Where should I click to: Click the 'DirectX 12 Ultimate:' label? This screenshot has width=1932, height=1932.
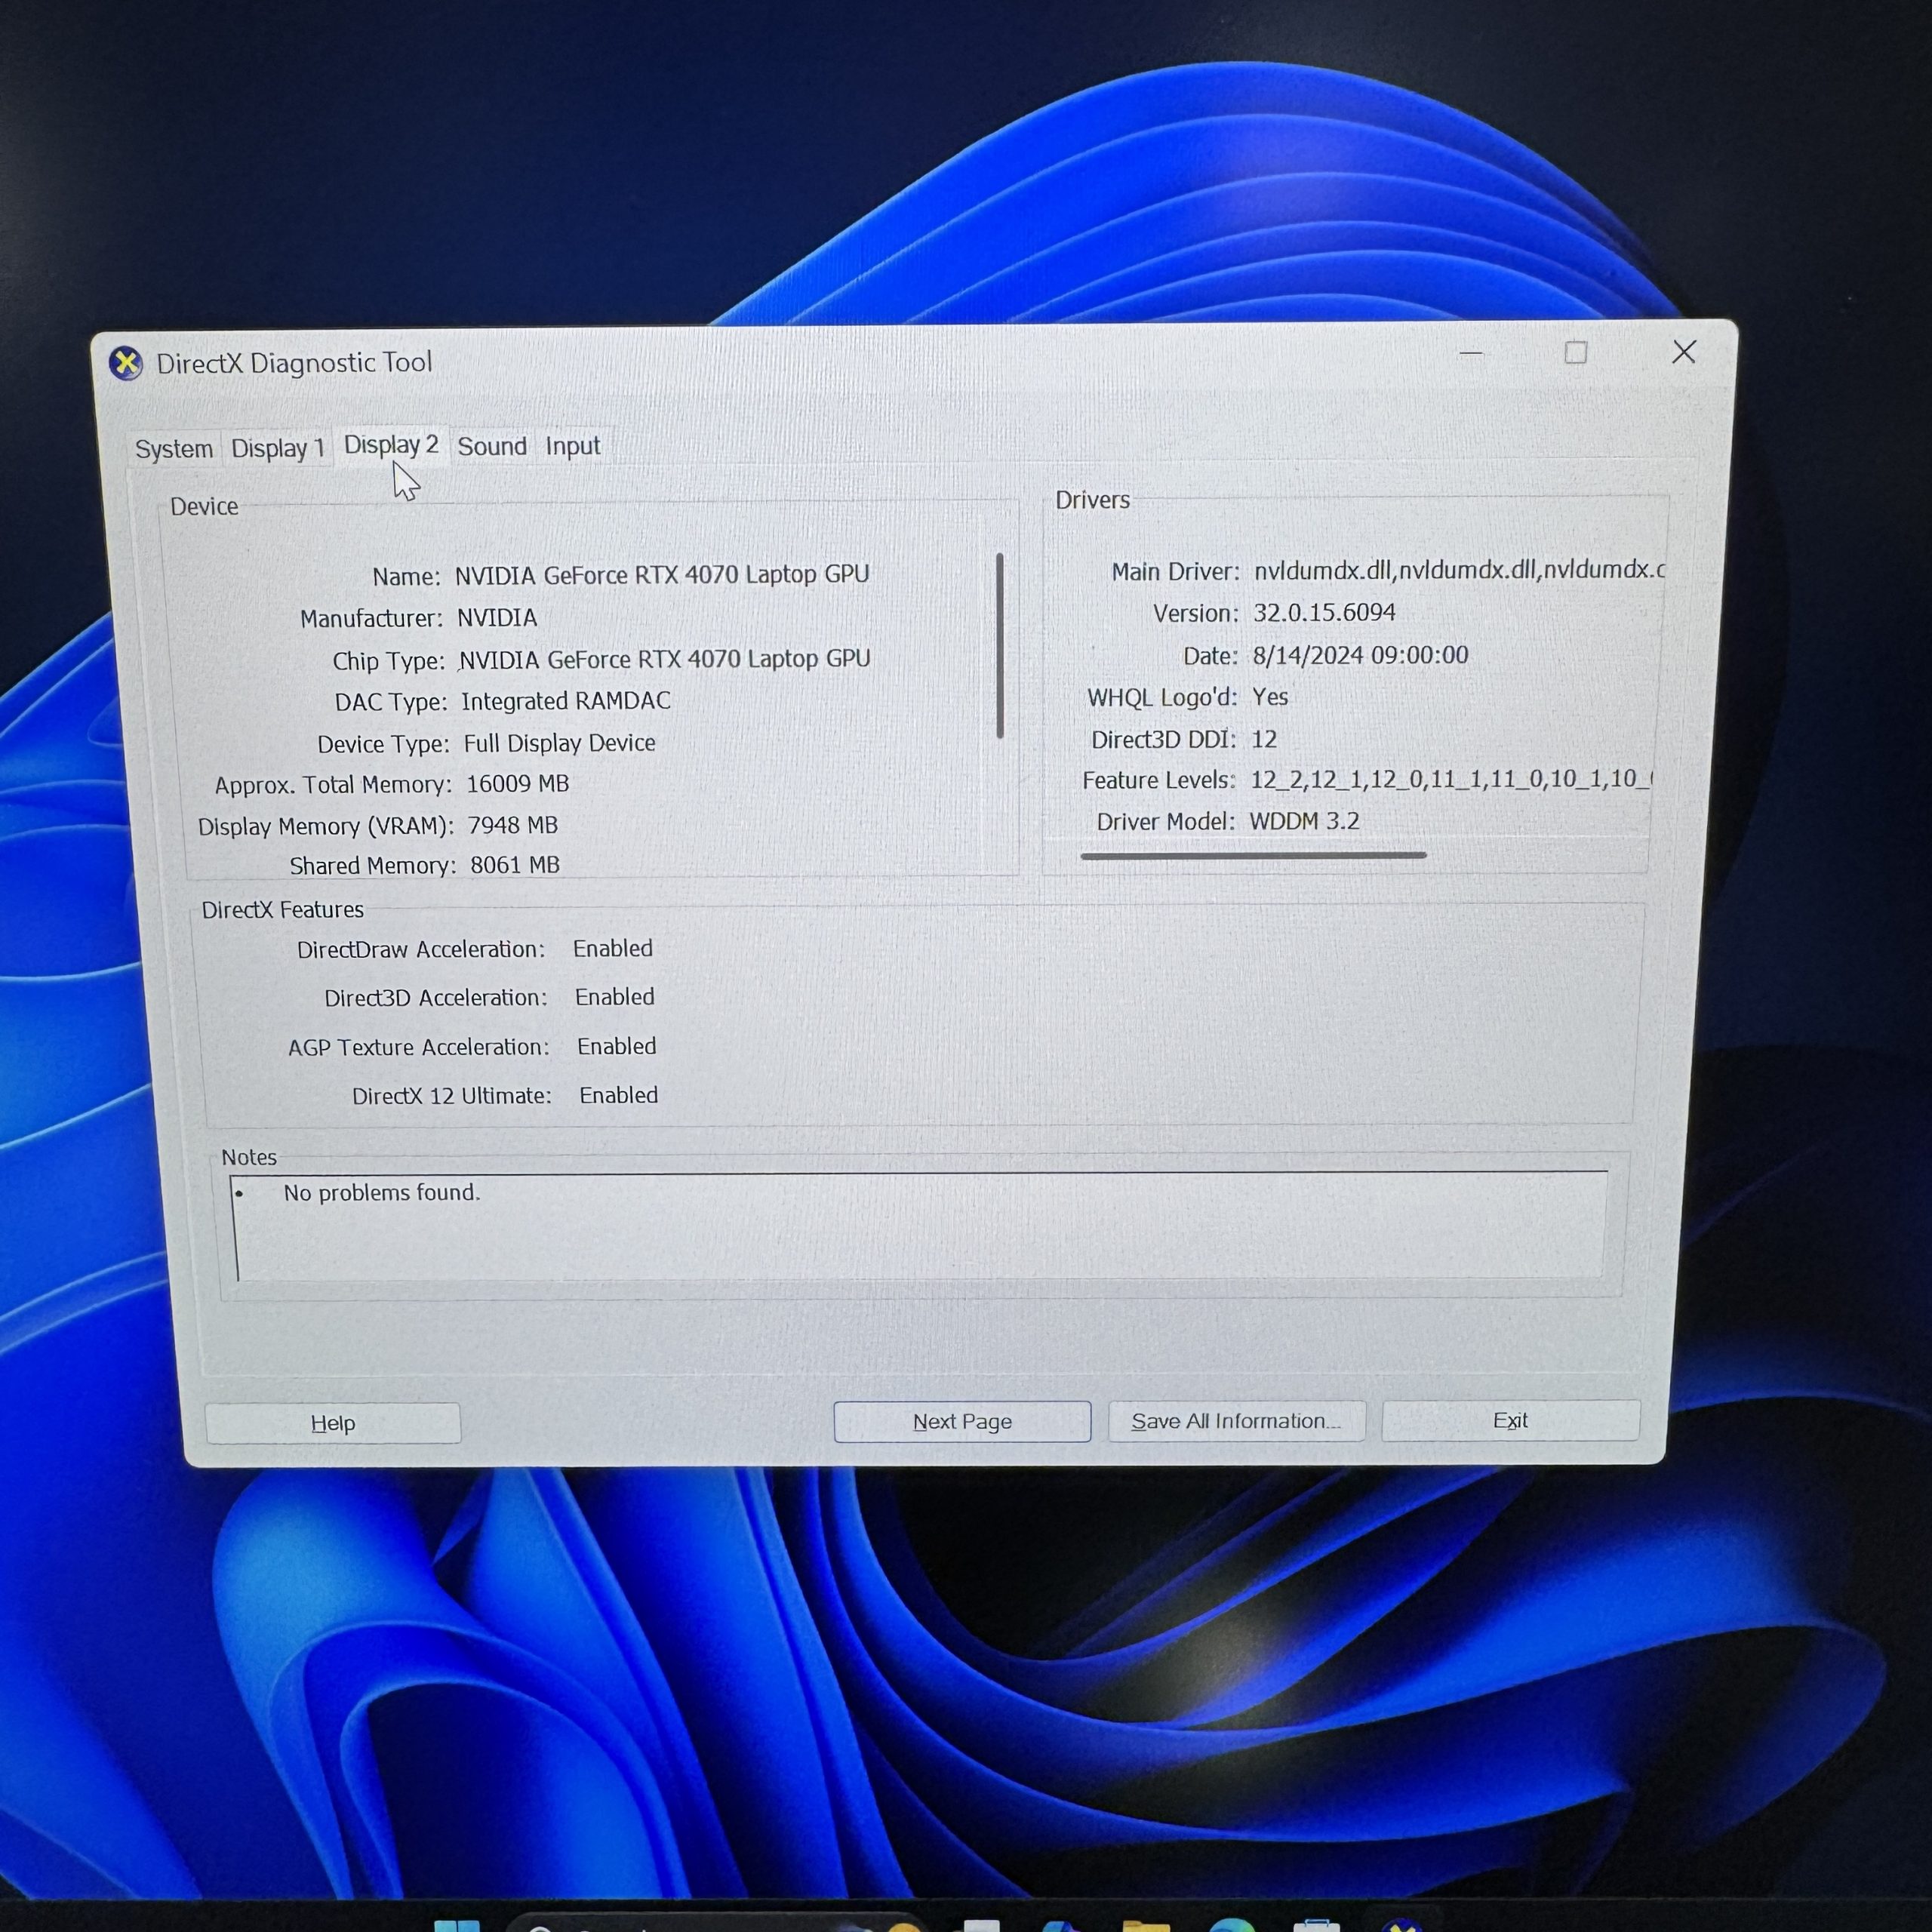pos(452,1096)
